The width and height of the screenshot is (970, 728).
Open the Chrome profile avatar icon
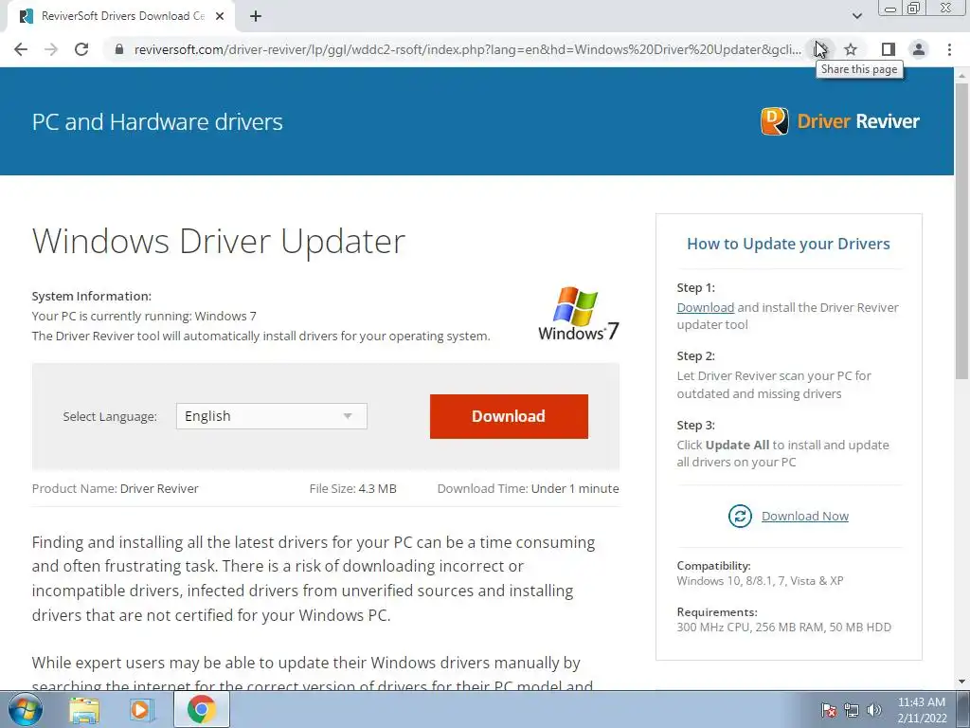[919, 49]
